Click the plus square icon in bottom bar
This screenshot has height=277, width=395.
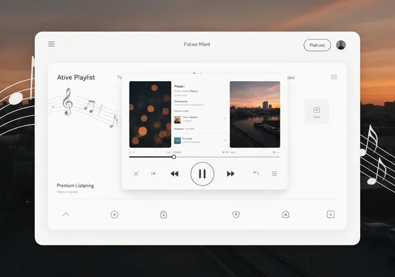tap(330, 214)
